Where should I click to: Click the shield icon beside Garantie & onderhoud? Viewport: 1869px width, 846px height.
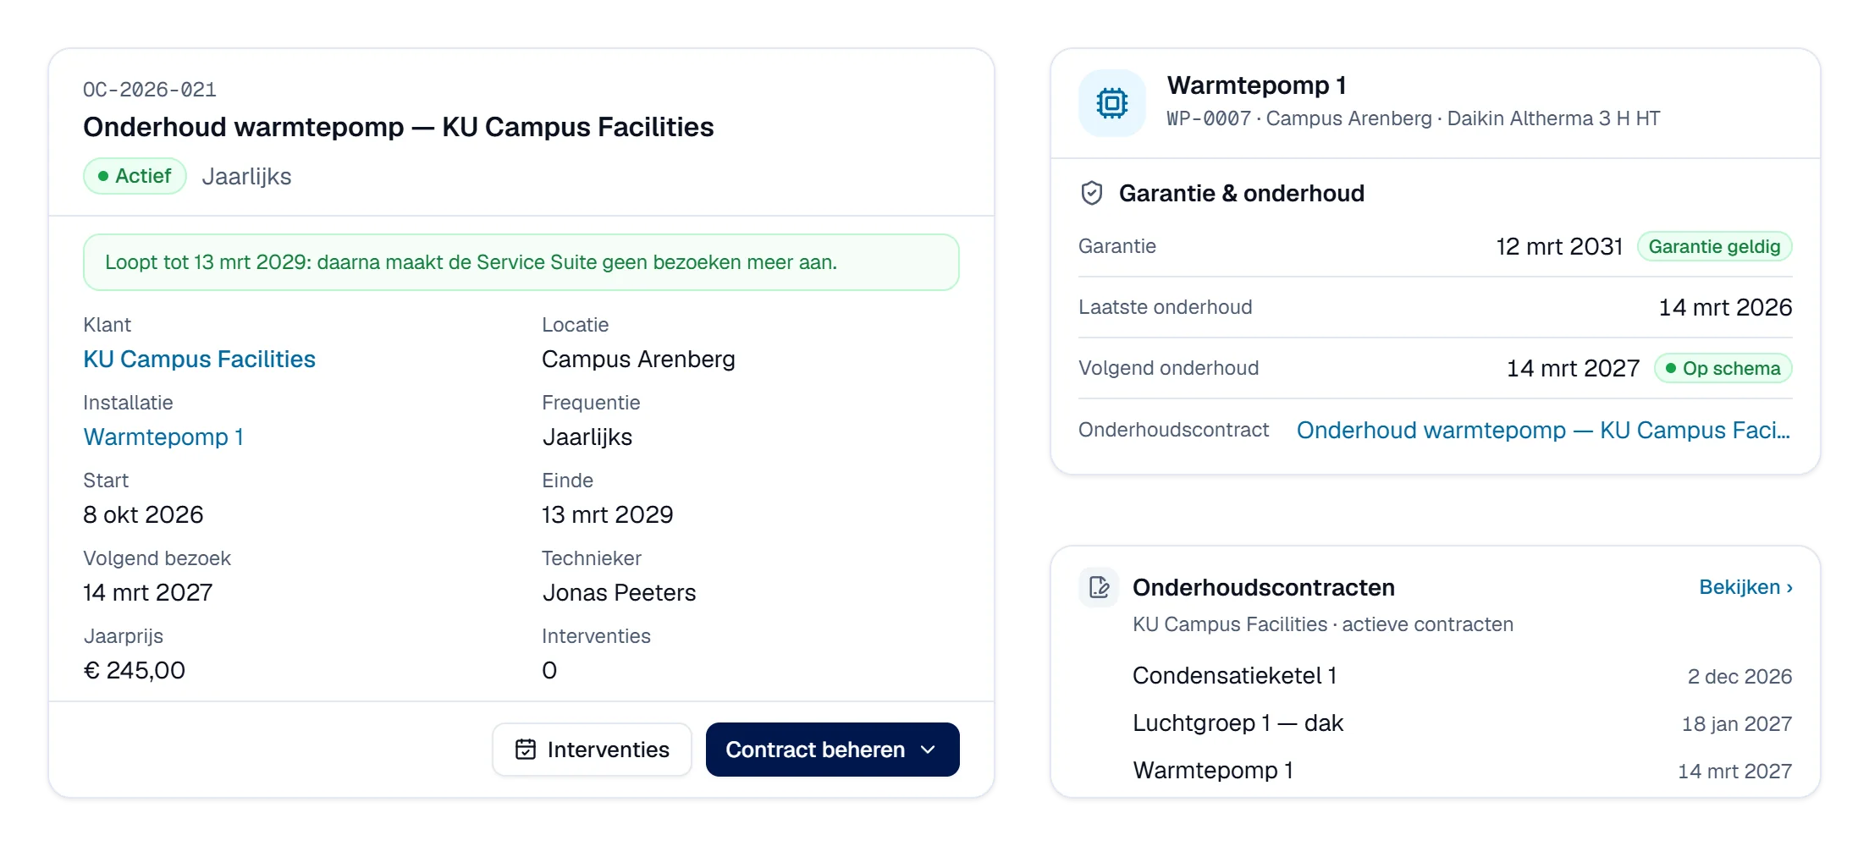tap(1092, 194)
